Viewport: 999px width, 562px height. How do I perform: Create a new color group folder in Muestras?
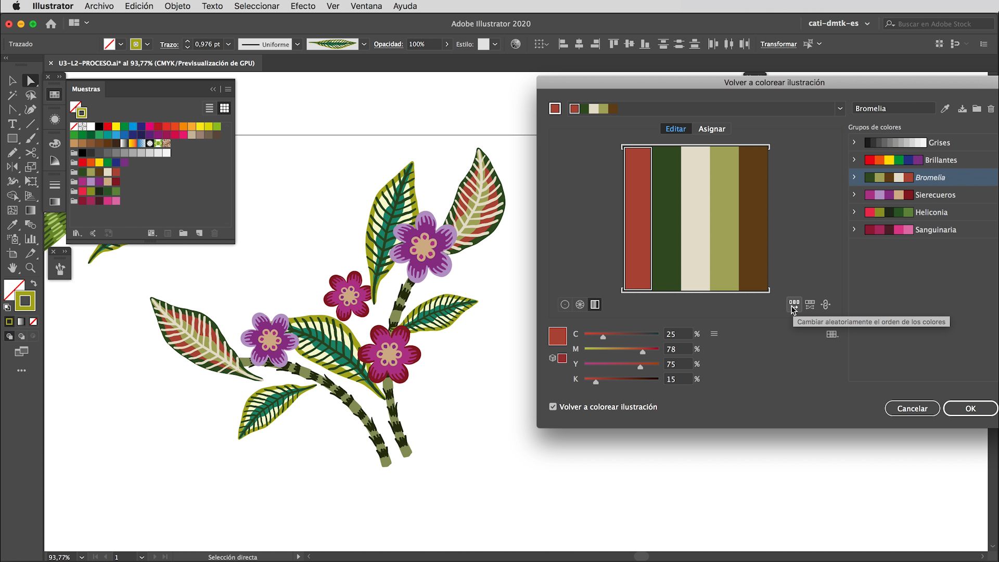coord(183,233)
